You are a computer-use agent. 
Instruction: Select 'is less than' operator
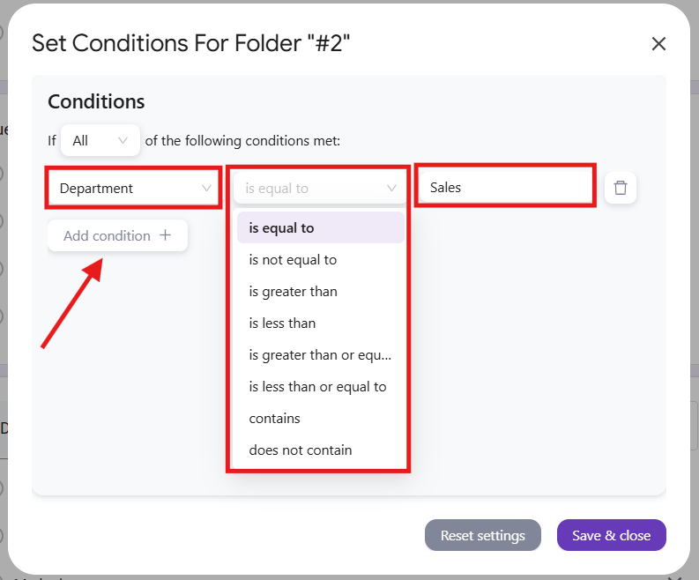point(283,323)
